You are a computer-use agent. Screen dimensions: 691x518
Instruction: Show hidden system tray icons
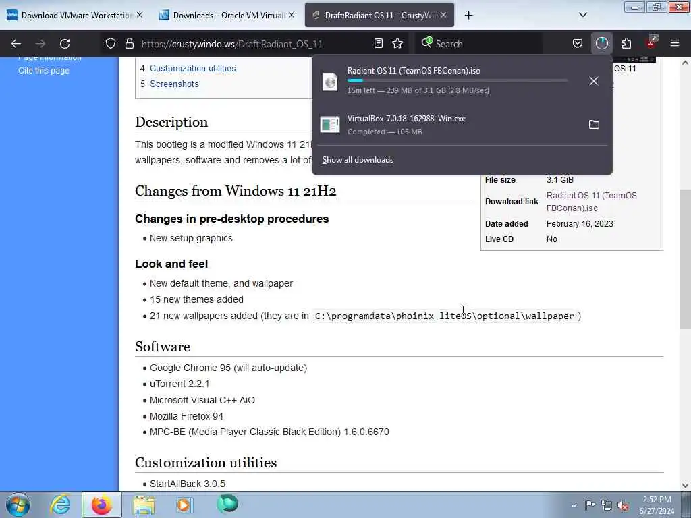[x=574, y=505]
